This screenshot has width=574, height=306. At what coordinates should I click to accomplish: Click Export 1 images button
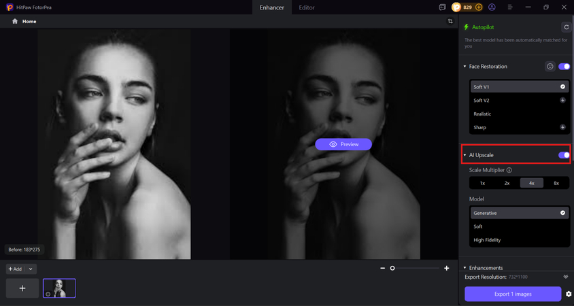(x=513, y=294)
